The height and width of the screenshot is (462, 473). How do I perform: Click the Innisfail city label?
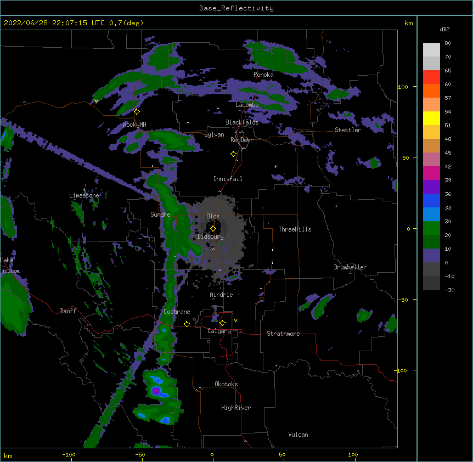coord(228,179)
